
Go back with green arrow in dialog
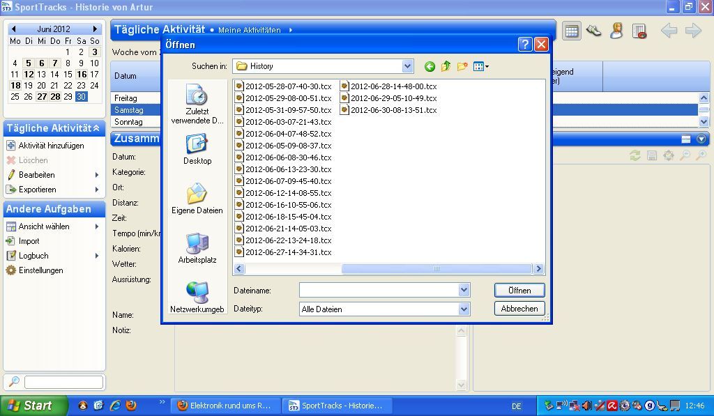430,66
